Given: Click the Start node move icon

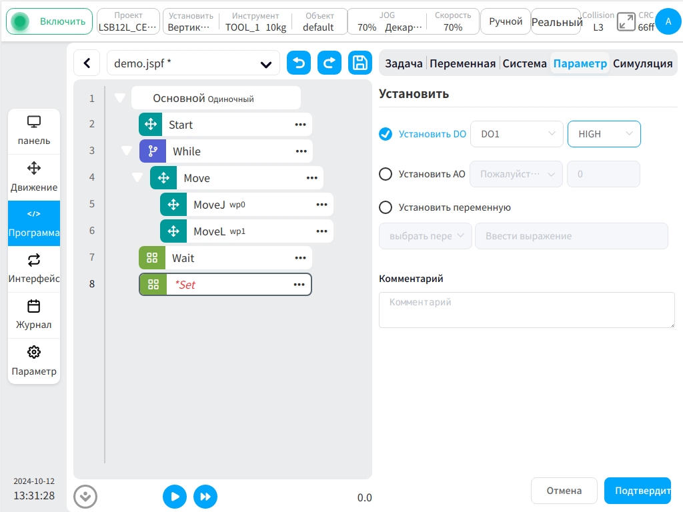Looking at the screenshot, I should tap(151, 125).
